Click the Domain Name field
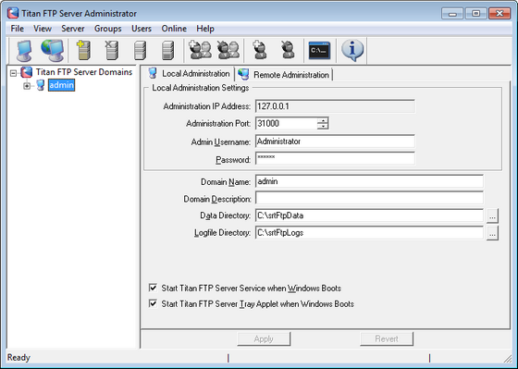 click(x=369, y=181)
